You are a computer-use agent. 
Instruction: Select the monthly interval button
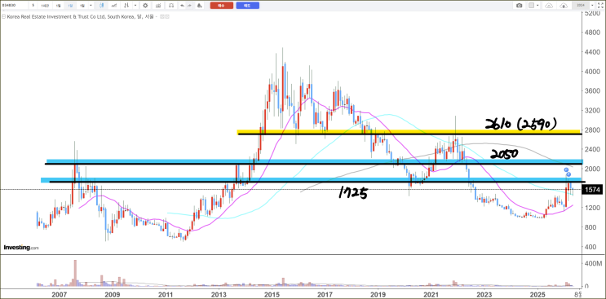(x=82, y=6)
